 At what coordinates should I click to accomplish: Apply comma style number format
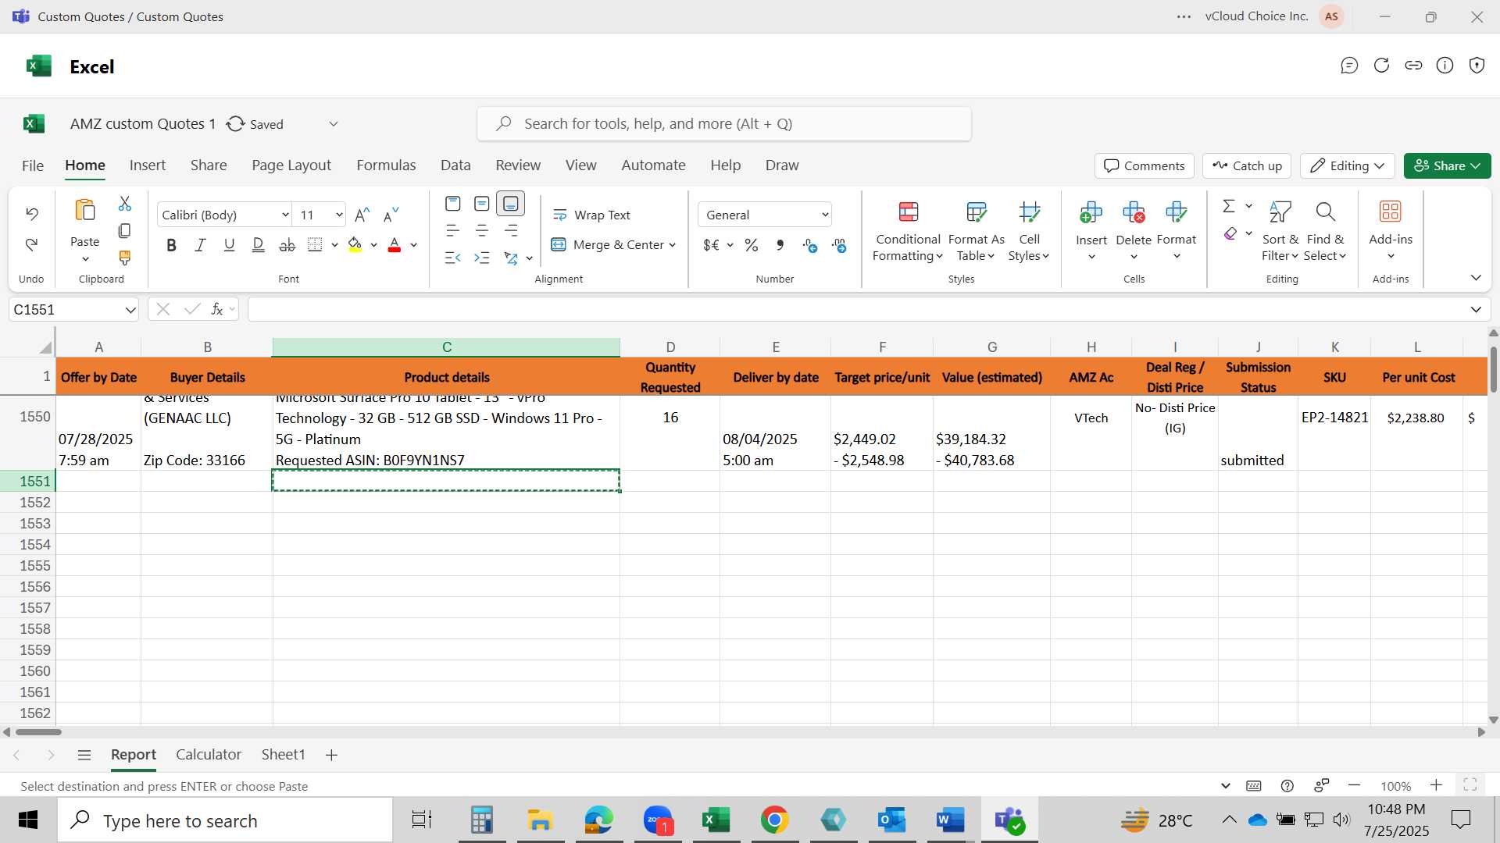[x=780, y=245]
